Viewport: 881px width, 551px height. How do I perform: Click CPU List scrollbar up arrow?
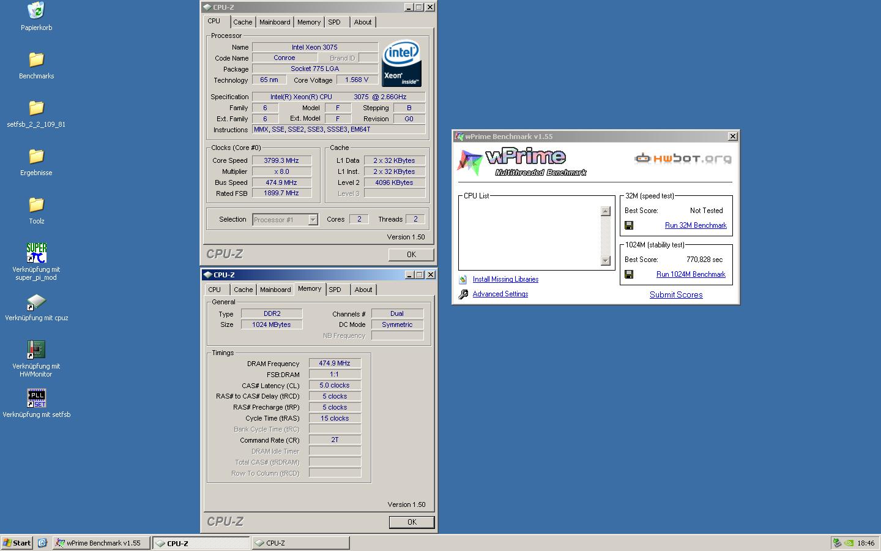coord(606,211)
